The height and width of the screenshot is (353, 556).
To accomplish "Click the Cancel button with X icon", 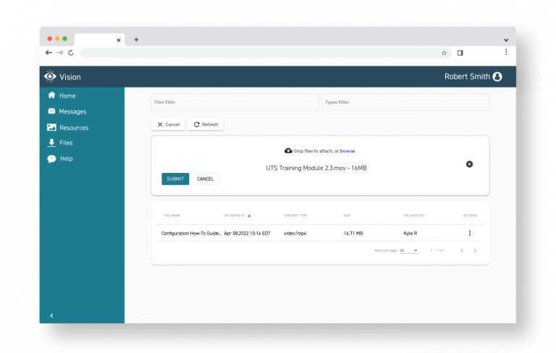I will (x=168, y=124).
